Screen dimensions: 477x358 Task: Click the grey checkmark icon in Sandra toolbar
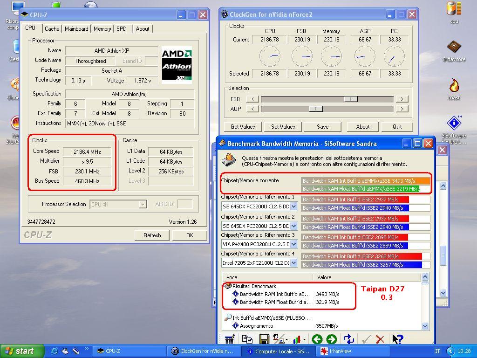coord(366,339)
